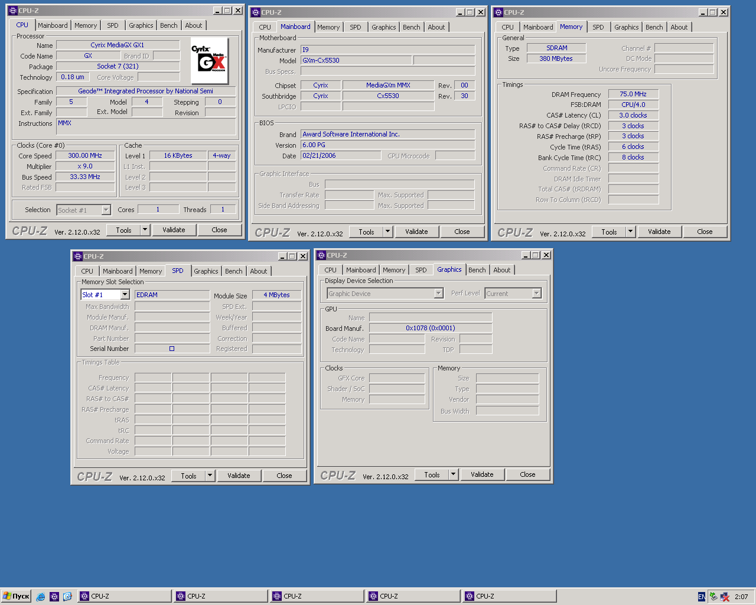This screenshot has height=605, width=756.
Task: Open the Пуск start menu
Action: click(16, 597)
